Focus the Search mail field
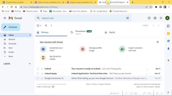Screen dimensions: 172x96 tap(83, 18)
